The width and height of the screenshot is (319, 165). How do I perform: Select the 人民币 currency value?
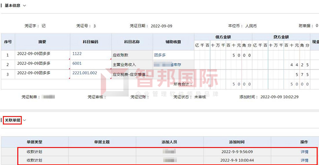click(x=251, y=26)
